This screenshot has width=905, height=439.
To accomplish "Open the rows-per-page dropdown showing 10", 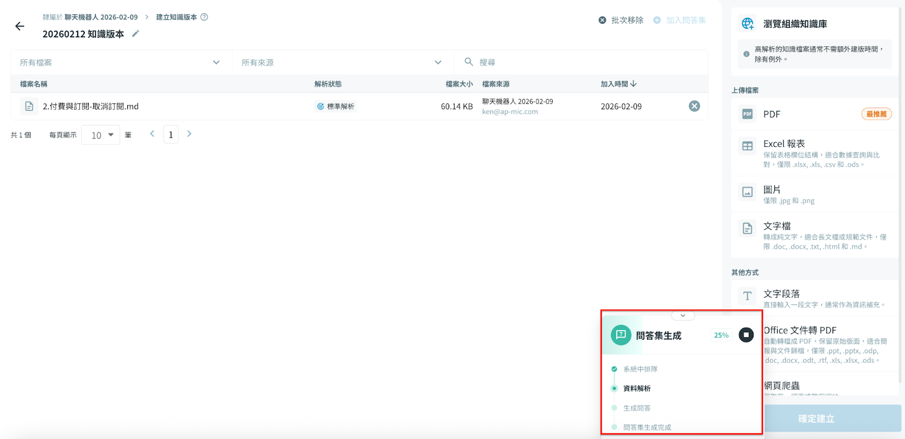I will (101, 135).
